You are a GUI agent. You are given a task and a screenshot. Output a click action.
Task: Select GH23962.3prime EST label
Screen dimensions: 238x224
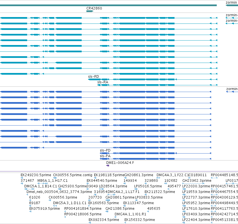[x=197, y=181]
